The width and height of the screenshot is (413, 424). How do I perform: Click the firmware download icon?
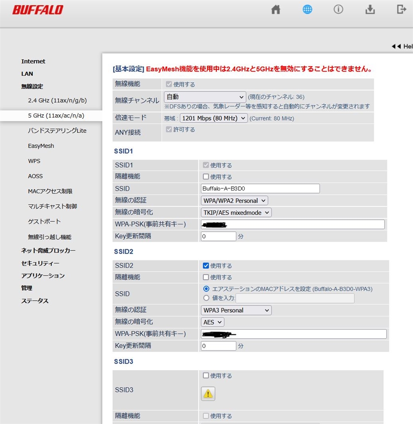[x=370, y=10]
